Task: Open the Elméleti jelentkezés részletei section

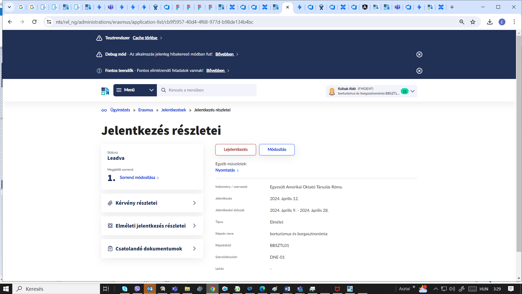Action: point(152,226)
